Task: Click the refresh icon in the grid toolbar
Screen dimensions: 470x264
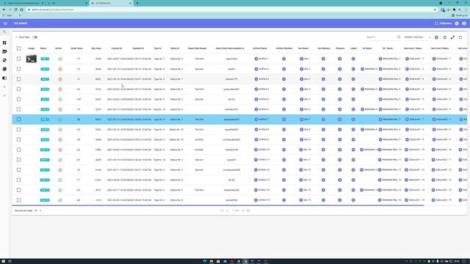Action: pyautogui.click(x=444, y=37)
